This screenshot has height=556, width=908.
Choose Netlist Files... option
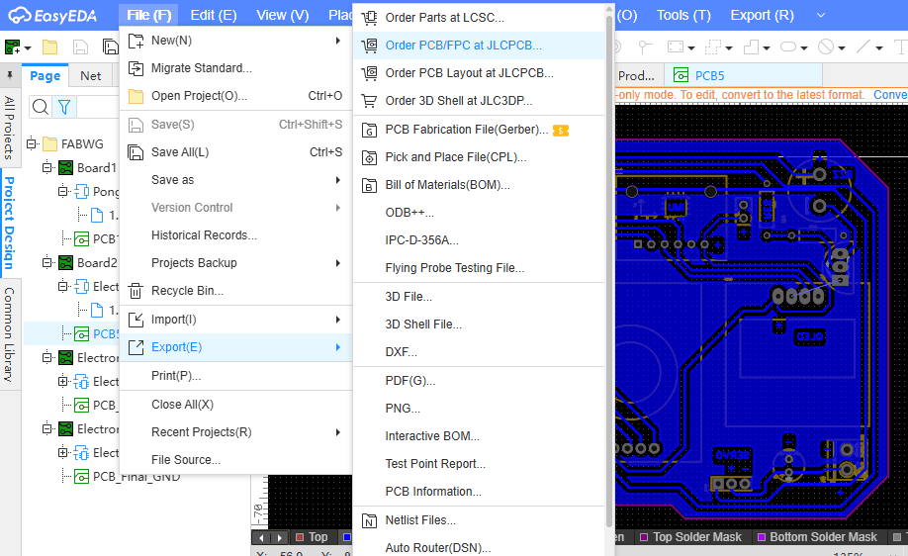(x=479, y=520)
